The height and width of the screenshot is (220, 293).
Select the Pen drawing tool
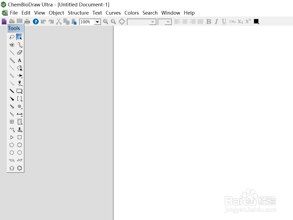pos(19,68)
